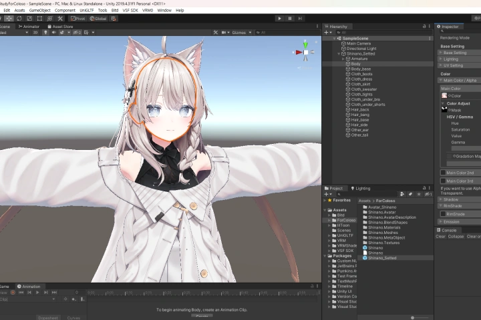Select the Mask texture slot
The width and height of the screenshot is (481, 320).
tap(444, 109)
